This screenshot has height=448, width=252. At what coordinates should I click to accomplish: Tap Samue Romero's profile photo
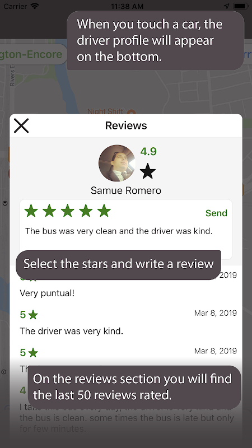(117, 163)
